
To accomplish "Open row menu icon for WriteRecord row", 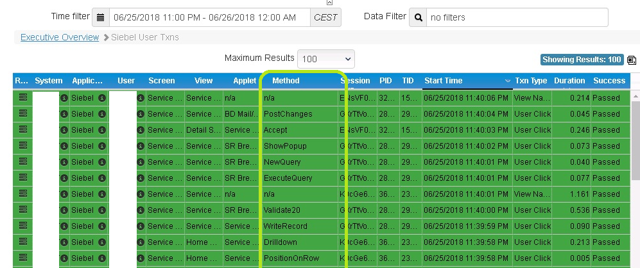I will point(22,226).
